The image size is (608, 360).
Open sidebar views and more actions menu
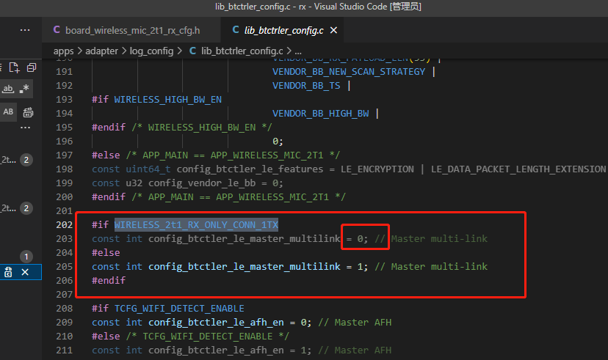(x=25, y=30)
